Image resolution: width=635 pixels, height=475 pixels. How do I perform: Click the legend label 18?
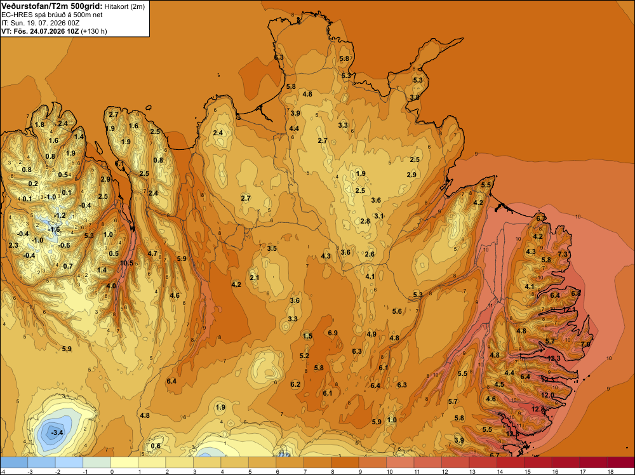pos(610,472)
